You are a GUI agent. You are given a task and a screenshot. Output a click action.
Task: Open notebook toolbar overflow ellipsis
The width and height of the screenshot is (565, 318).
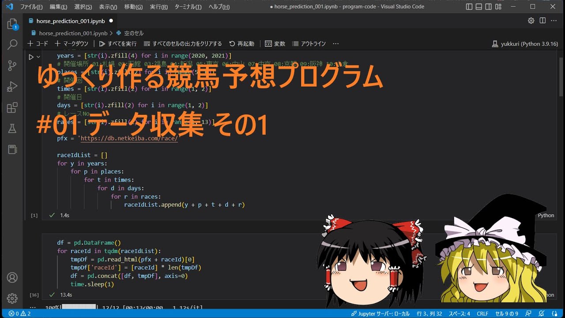tap(335, 44)
